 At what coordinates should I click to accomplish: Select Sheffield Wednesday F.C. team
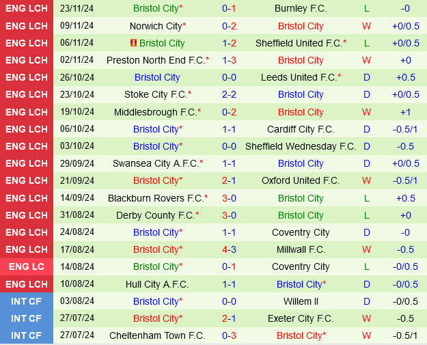(x=301, y=146)
